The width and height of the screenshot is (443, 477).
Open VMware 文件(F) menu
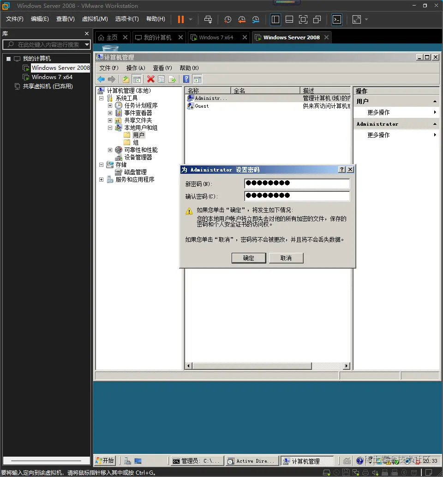pyautogui.click(x=15, y=19)
